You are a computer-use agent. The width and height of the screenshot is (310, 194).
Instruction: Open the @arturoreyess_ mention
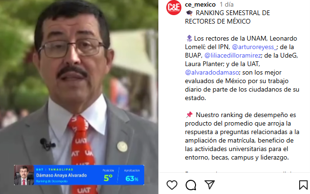coord(254,47)
